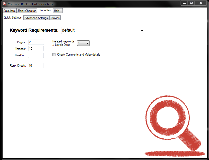Focus the Pages input field
Screen dimensions: 209x160
click(36, 42)
